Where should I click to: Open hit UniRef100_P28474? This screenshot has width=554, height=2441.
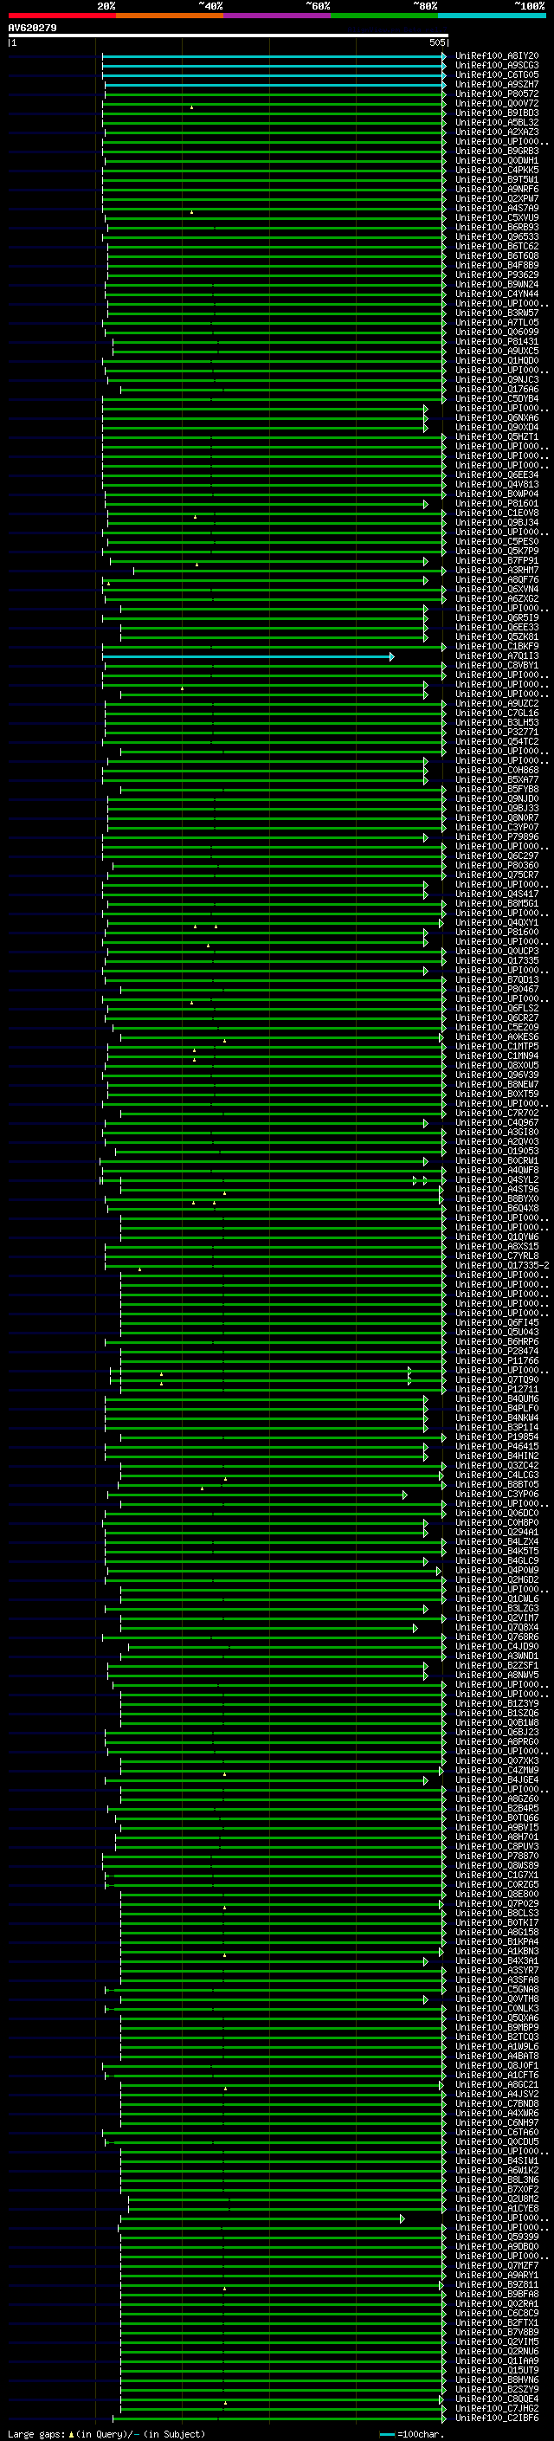[x=496, y=1352]
